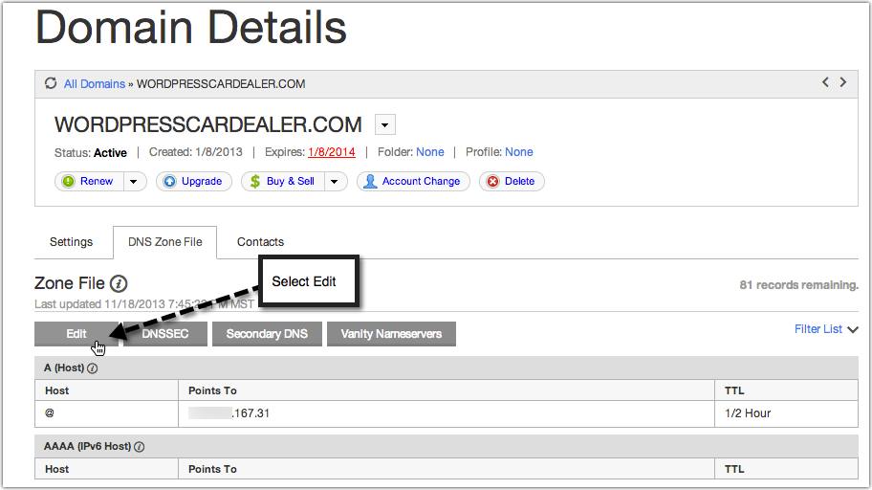Click the refresh icon beside All Domains
Viewport: 872px width, 490px height.
point(51,84)
